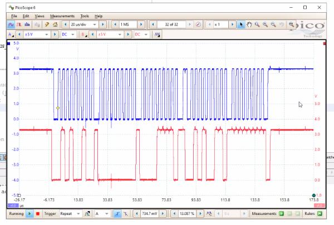
Task: Select the normal pointer tool
Action: pos(241,24)
